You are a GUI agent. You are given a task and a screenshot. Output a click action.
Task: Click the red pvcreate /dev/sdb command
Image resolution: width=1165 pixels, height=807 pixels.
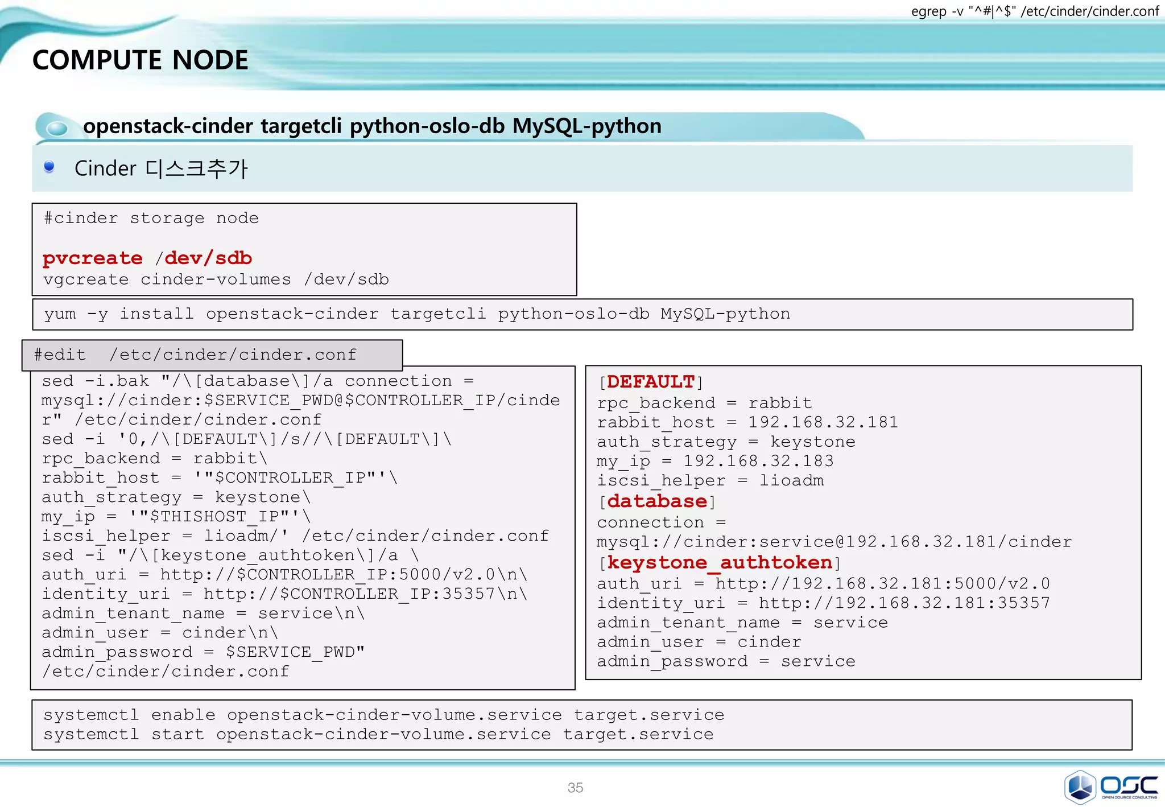point(147,258)
